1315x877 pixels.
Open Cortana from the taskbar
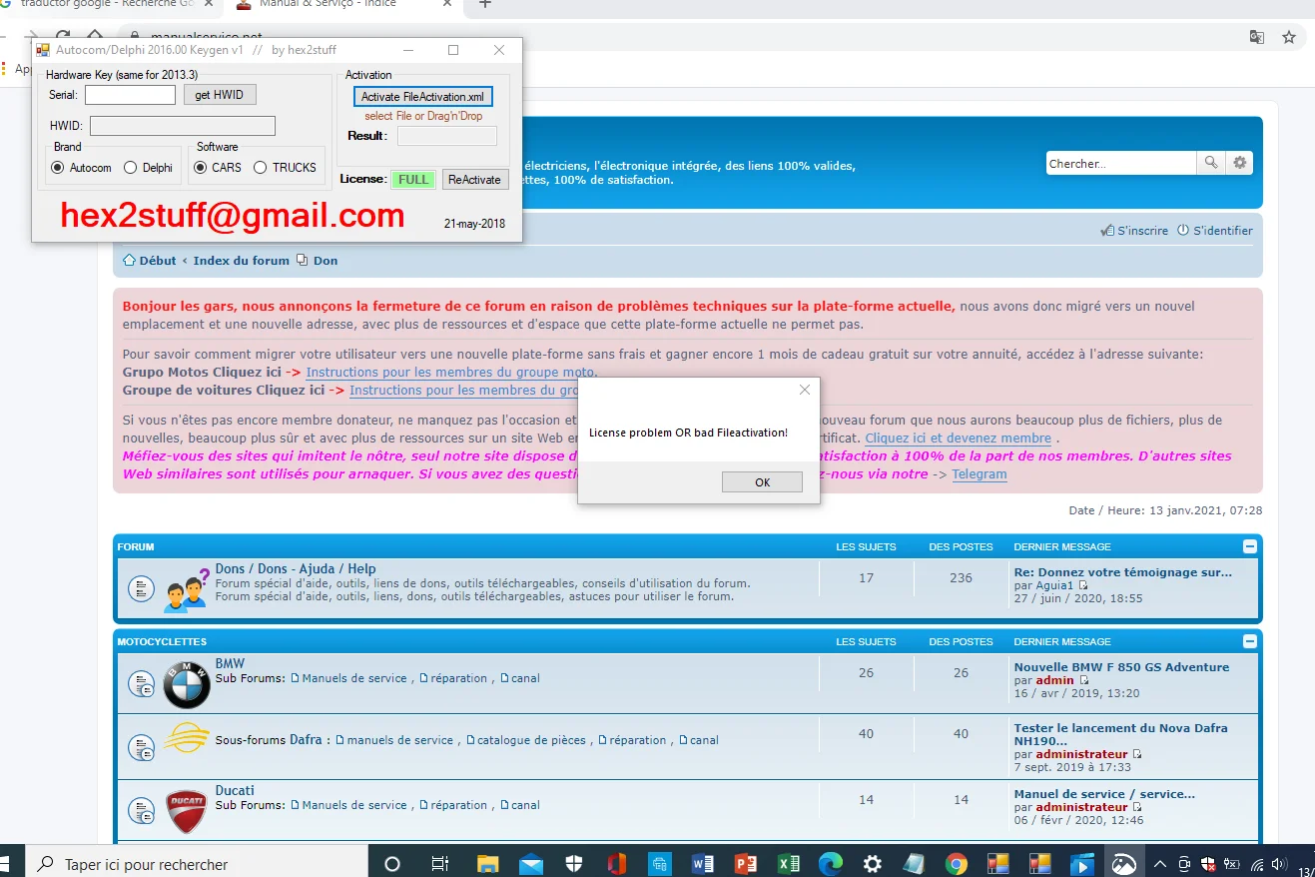392,864
